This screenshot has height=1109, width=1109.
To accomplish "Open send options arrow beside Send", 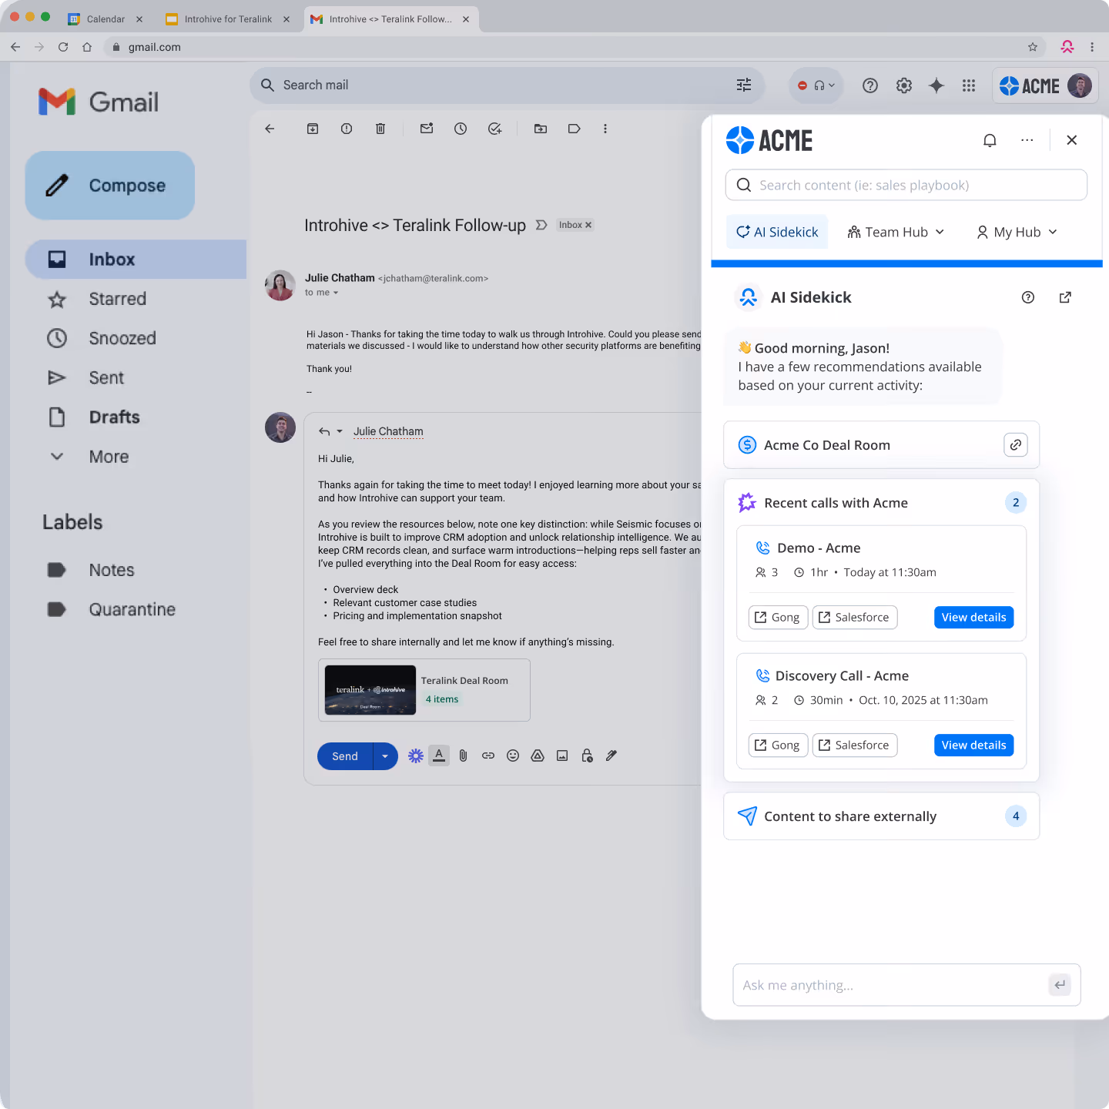I will click(x=385, y=756).
